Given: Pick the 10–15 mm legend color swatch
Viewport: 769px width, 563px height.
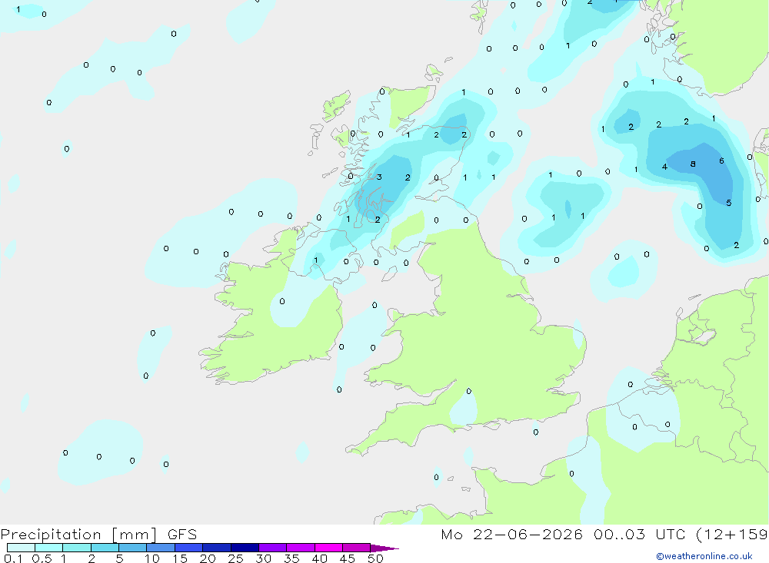Looking at the screenshot, I should 161,548.
